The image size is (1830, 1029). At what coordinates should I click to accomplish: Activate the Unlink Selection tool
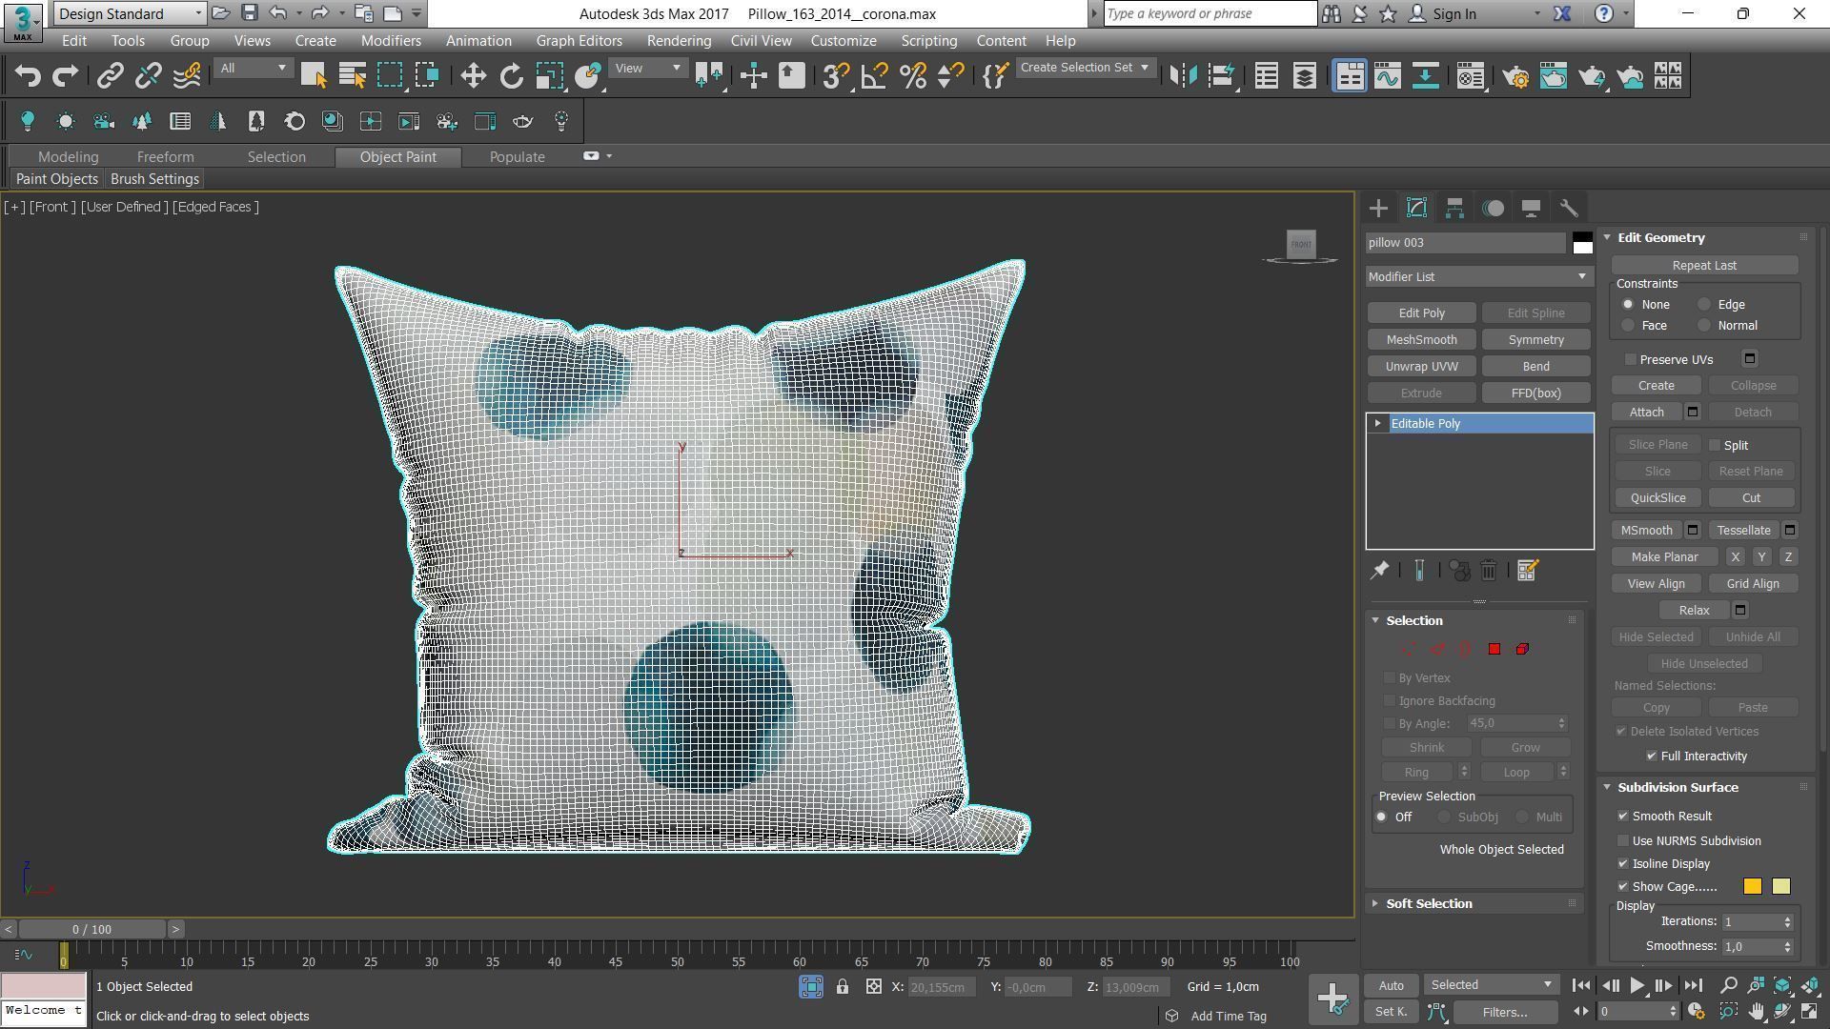pyautogui.click(x=148, y=76)
